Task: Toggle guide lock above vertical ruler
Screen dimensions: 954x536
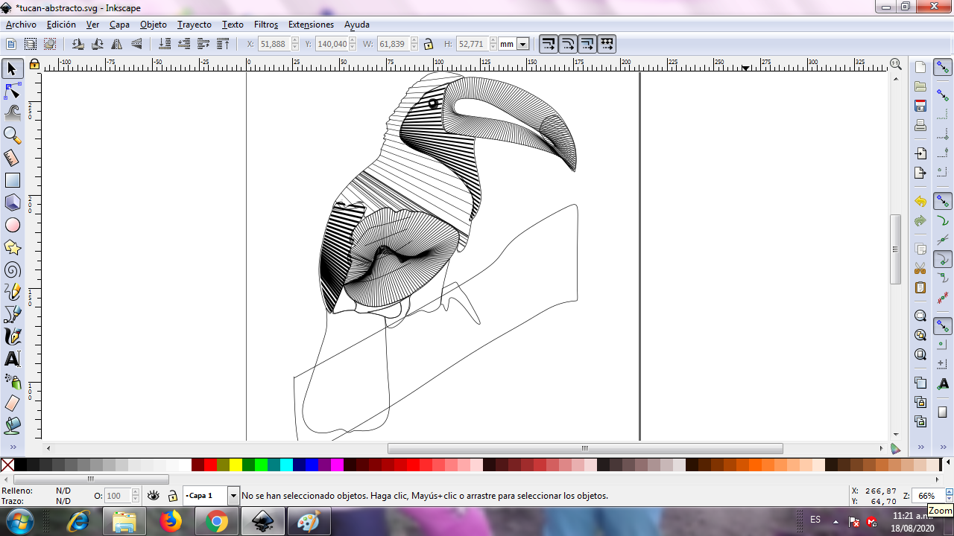Action: coord(34,65)
